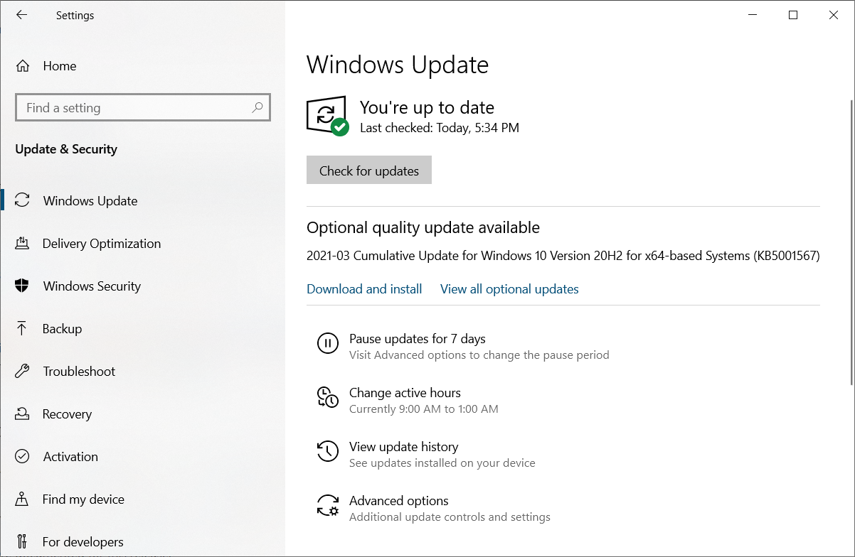Click the search magnifier icon
This screenshot has width=855, height=557.
click(x=257, y=107)
